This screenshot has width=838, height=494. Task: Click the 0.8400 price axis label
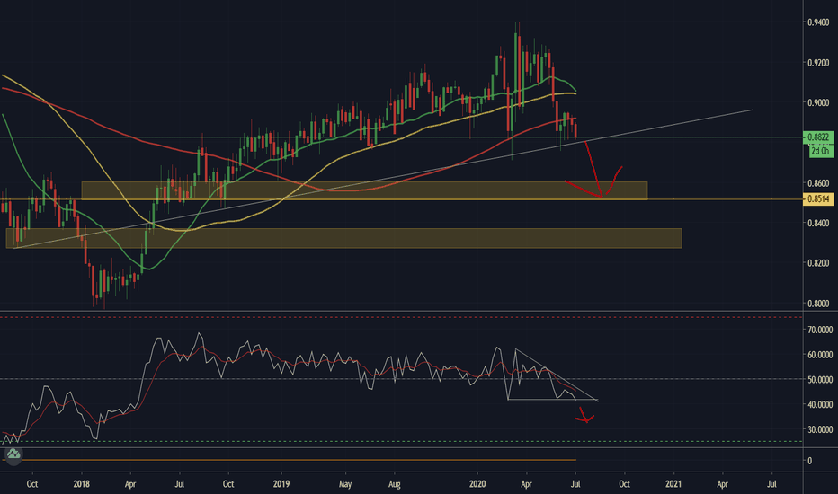pyautogui.click(x=818, y=224)
